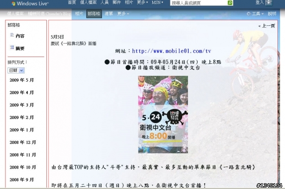Switch to the 清單 tab
This screenshot has height=189, width=285.
(x=109, y=14)
